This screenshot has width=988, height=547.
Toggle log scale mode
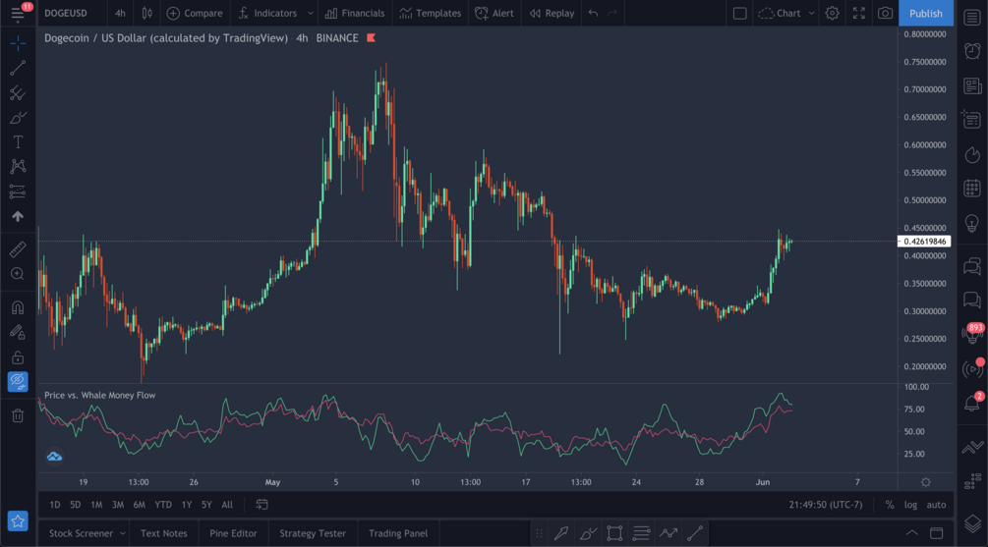point(910,504)
